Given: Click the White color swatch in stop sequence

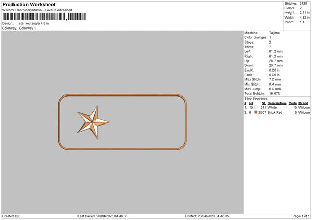Looking at the screenshot, I should [x=256, y=107].
